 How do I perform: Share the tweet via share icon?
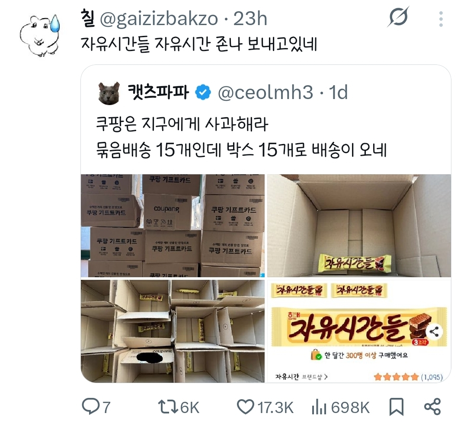[432, 407]
